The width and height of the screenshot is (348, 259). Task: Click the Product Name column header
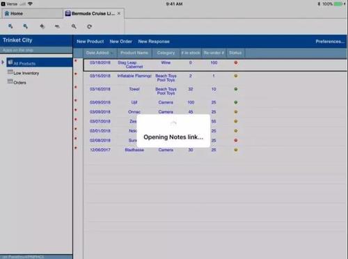[x=134, y=53]
